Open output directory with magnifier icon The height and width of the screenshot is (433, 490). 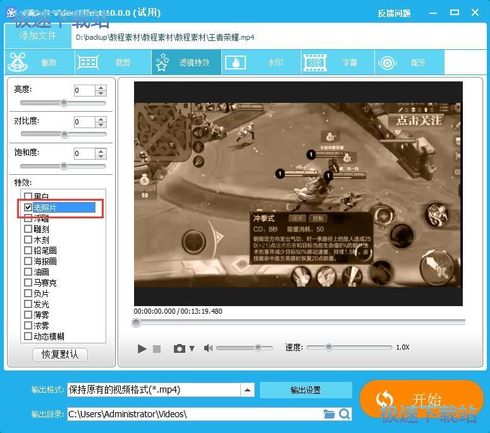coord(344,414)
